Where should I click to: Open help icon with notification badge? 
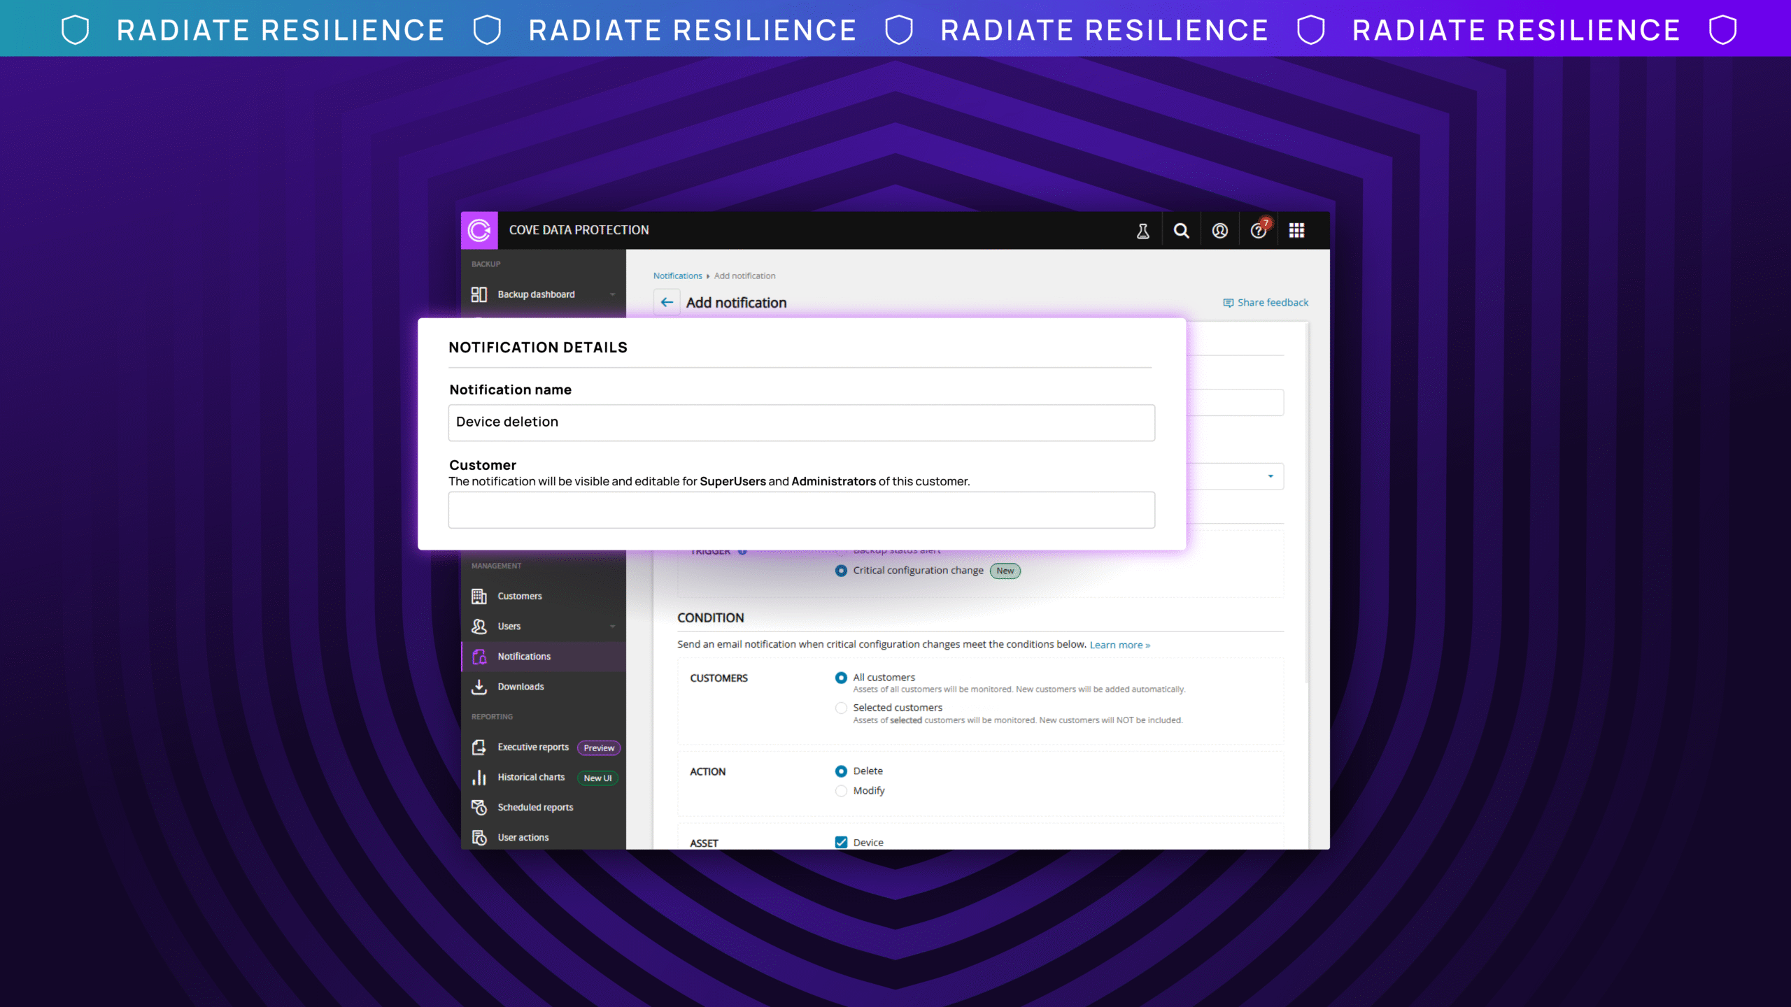[1258, 231]
